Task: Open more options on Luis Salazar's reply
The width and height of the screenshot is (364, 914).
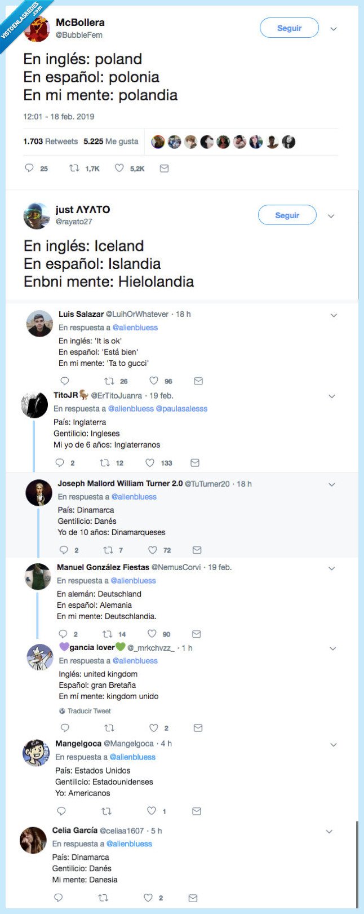Action: click(334, 315)
